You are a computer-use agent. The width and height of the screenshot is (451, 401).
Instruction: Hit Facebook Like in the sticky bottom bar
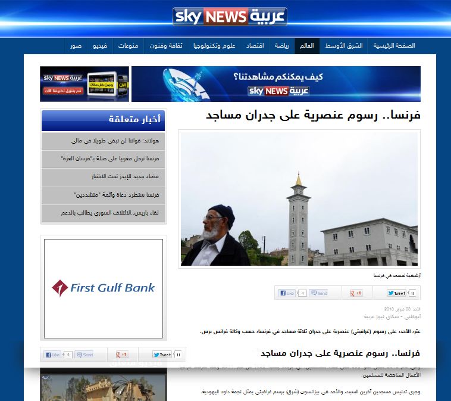pyautogui.click(x=52, y=355)
